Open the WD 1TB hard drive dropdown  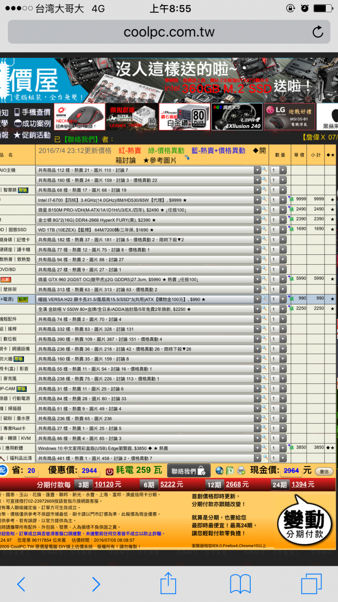click(148, 230)
